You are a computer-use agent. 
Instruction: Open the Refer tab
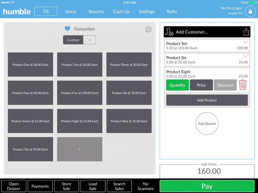pos(172,11)
